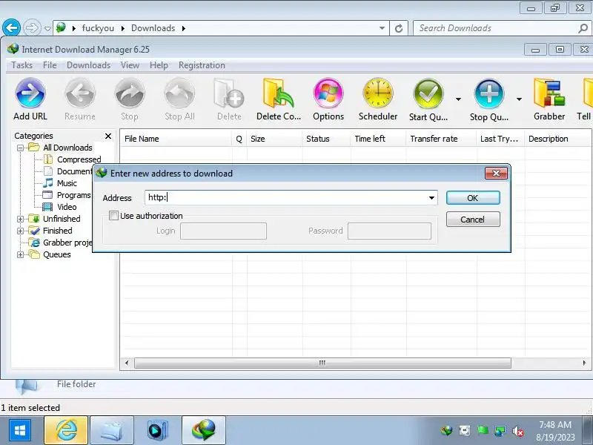
Task: Expand the Unfinished category node
Action: pyautogui.click(x=21, y=219)
